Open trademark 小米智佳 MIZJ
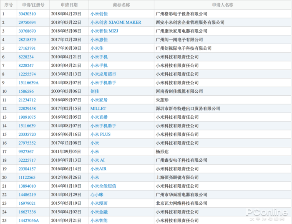This screenshot has height=224, width=292. pos(104,31)
